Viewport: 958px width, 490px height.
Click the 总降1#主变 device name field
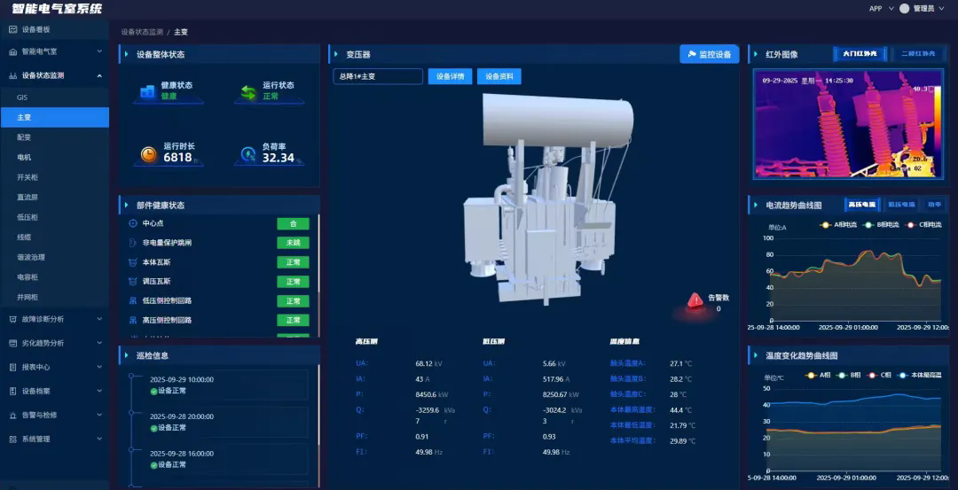378,76
